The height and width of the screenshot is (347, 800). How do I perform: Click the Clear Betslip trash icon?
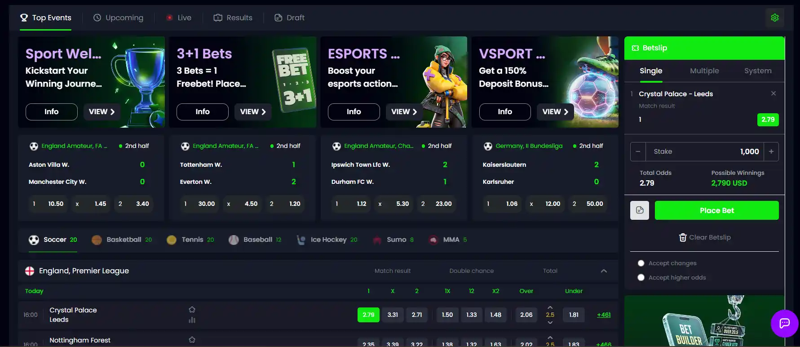(x=683, y=237)
